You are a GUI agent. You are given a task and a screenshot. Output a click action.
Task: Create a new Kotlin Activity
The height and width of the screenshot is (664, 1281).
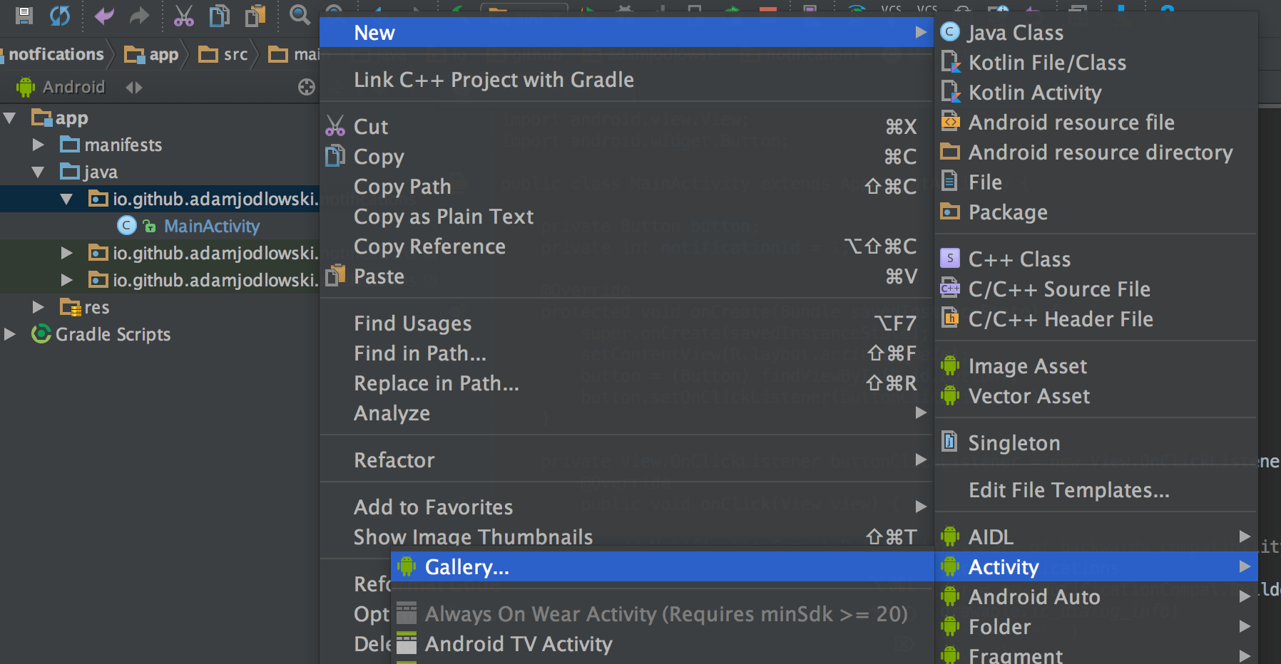(x=1096, y=93)
